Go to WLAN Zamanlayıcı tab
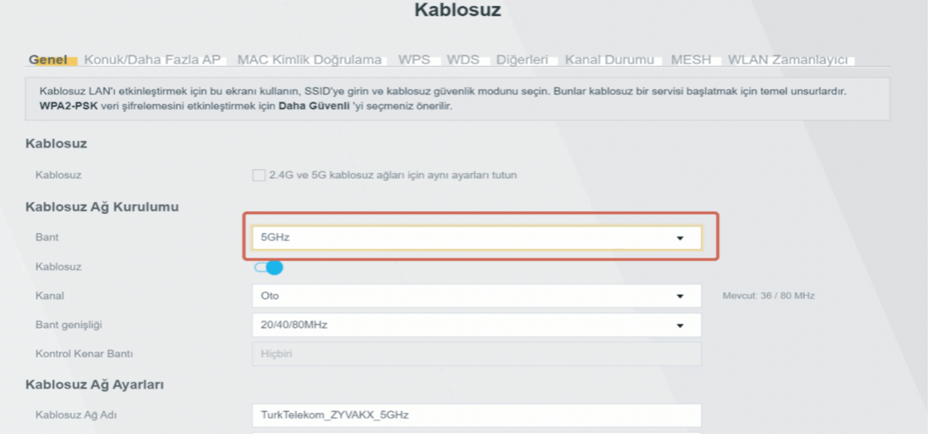 (x=788, y=60)
